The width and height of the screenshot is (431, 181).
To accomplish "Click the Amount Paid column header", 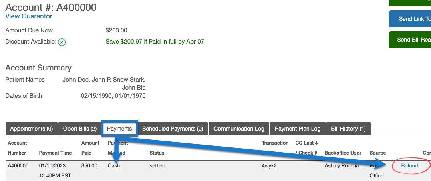I will 90,148.
